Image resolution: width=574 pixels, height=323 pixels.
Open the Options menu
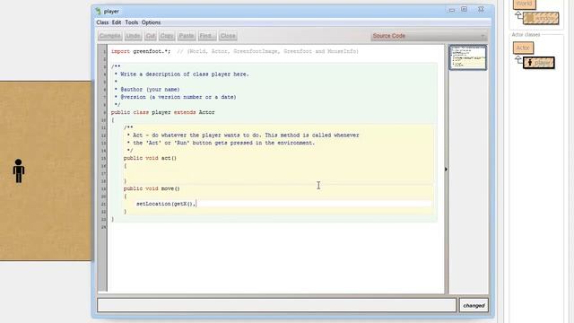(x=151, y=22)
